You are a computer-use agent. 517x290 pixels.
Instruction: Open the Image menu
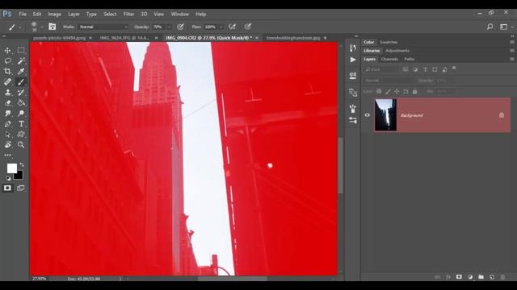point(54,14)
